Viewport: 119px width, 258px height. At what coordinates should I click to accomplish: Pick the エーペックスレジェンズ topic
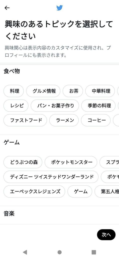pos(34,191)
